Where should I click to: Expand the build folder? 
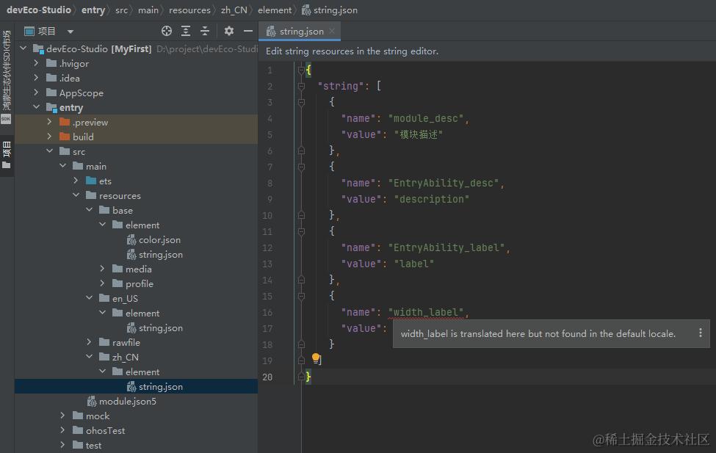50,136
